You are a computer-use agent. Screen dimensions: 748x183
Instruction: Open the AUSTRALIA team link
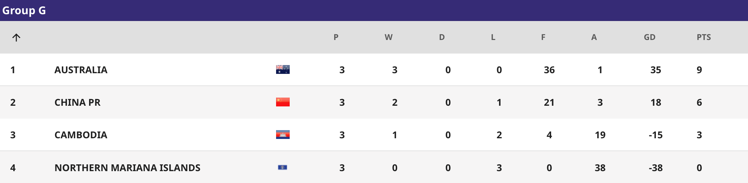(81, 70)
